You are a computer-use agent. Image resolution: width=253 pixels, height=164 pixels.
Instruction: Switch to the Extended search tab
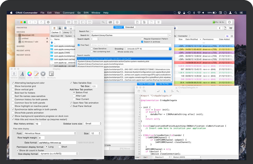(129, 27)
